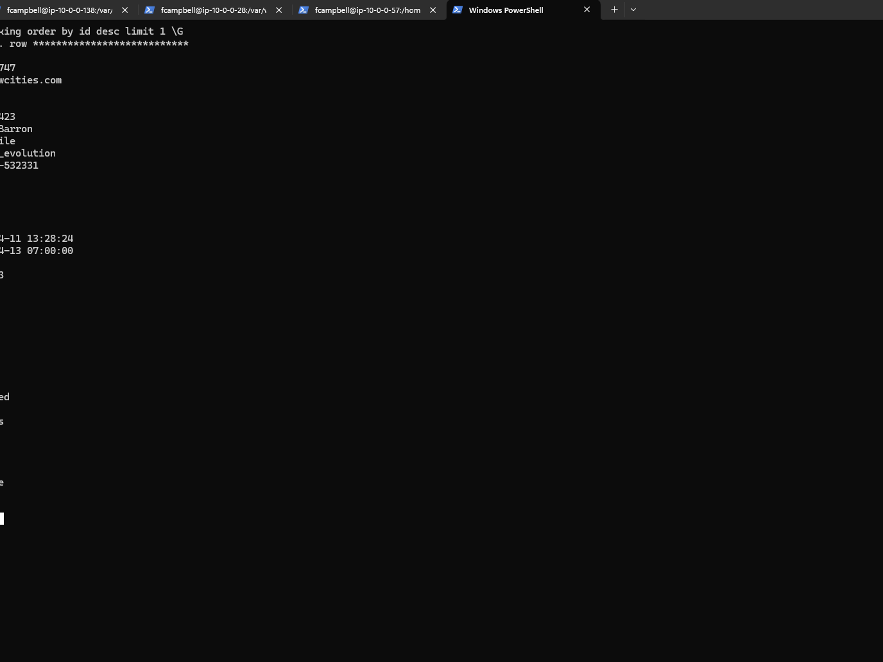Close the Windows PowerShell tab
883x662 pixels.
(x=587, y=10)
